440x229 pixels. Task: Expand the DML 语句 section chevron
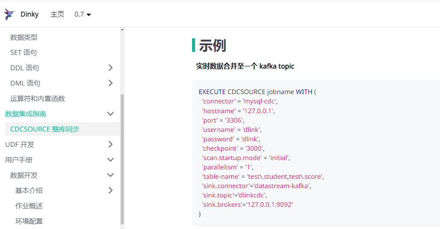[111, 83]
